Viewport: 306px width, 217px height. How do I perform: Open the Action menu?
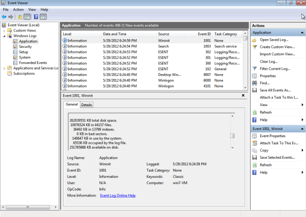pyautogui.click(x=18, y=10)
